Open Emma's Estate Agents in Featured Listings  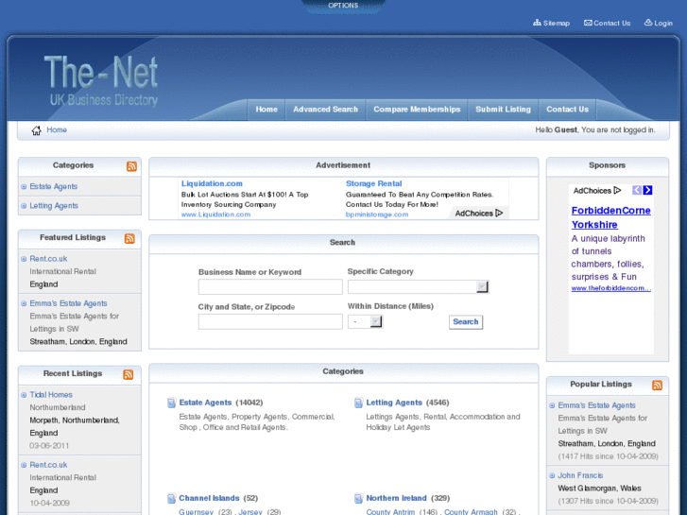click(68, 303)
